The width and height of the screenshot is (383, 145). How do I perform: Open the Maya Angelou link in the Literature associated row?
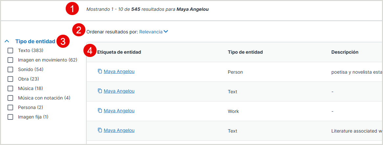point(119,130)
